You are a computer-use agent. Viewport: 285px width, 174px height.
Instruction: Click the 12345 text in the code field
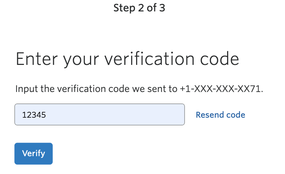click(x=34, y=115)
